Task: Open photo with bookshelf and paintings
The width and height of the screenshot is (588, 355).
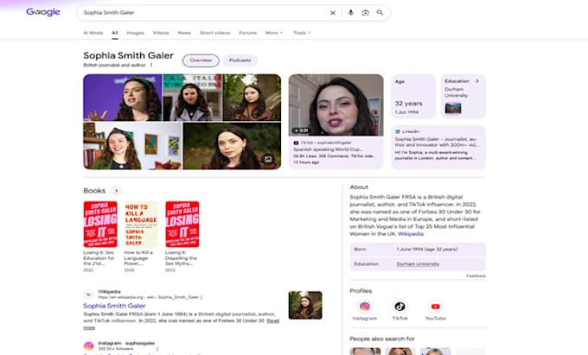Action: click(132, 146)
